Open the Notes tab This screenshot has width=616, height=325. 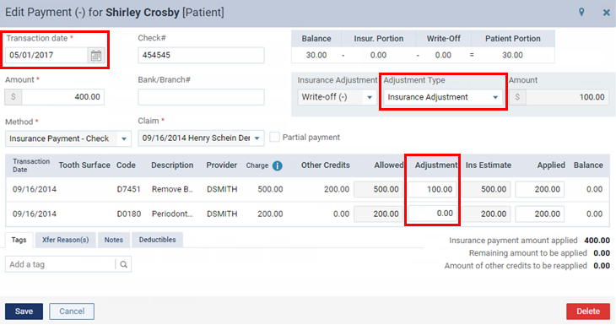pyautogui.click(x=114, y=240)
